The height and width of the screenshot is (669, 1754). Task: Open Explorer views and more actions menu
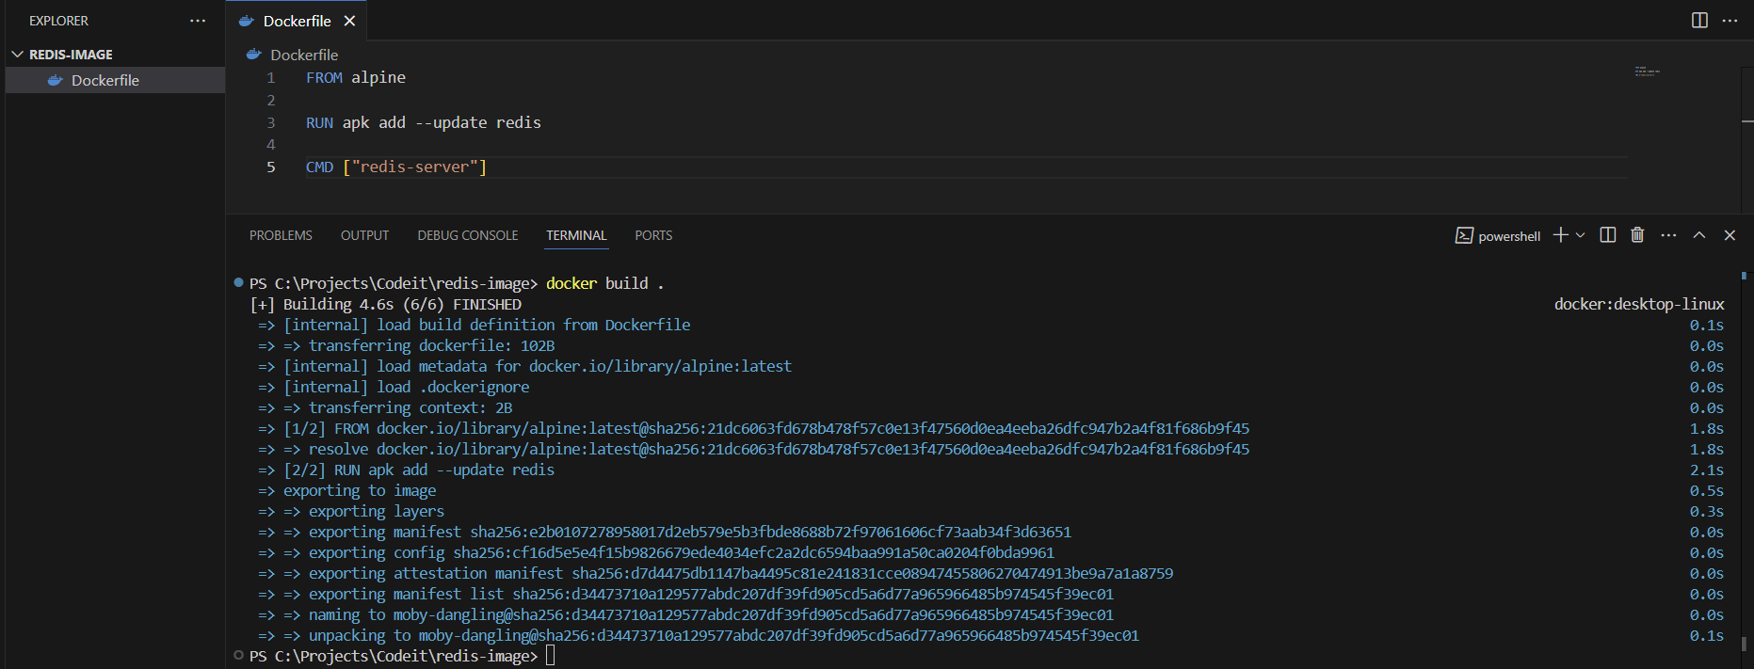click(198, 21)
